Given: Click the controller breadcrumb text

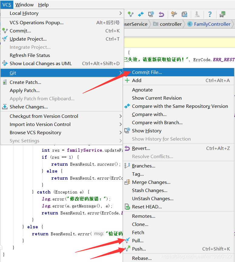Looking at the screenshot, I should click(x=170, y=24).
